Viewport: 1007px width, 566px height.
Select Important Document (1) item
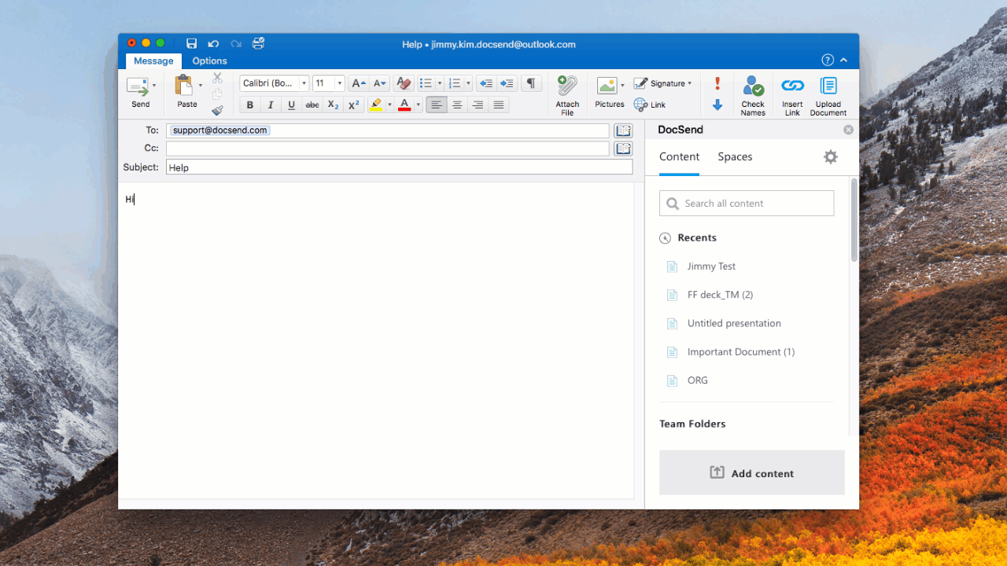tap(741, 352)
